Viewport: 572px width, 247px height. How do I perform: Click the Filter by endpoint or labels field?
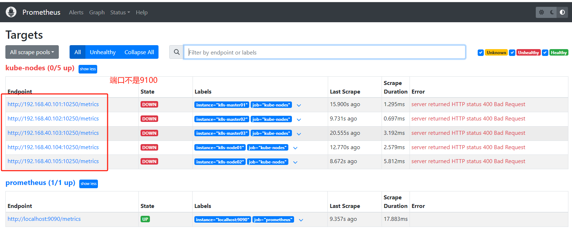325,52
